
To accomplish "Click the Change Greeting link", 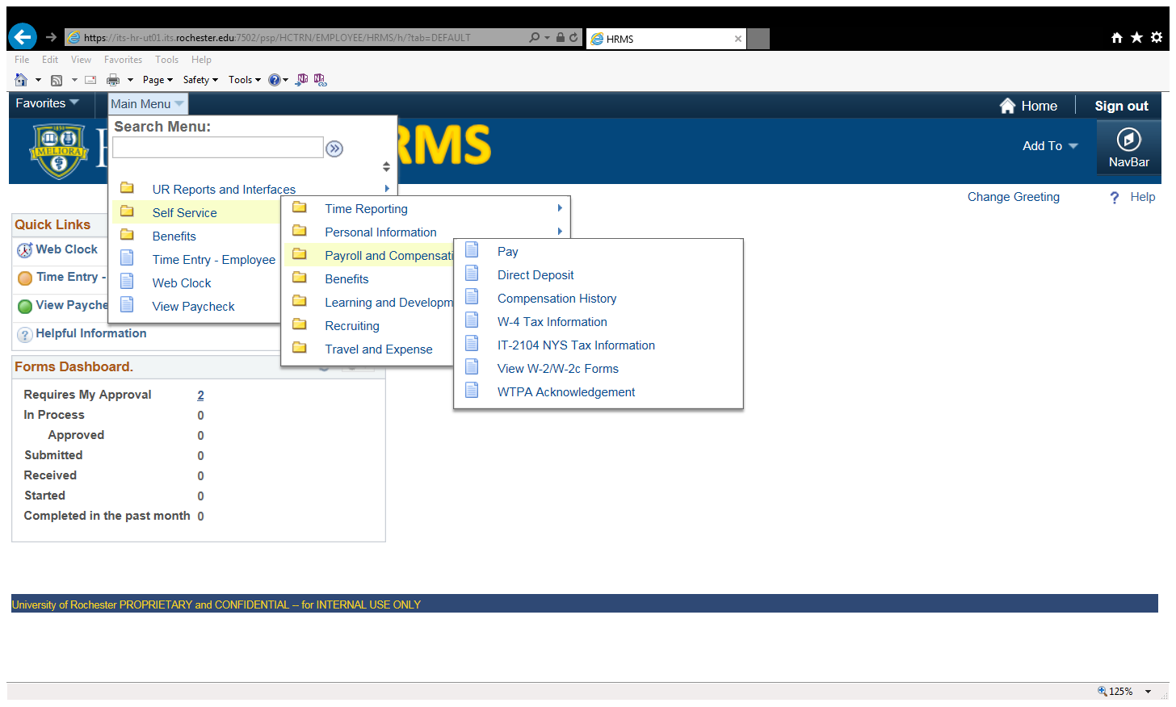I will coord(1013,197).
